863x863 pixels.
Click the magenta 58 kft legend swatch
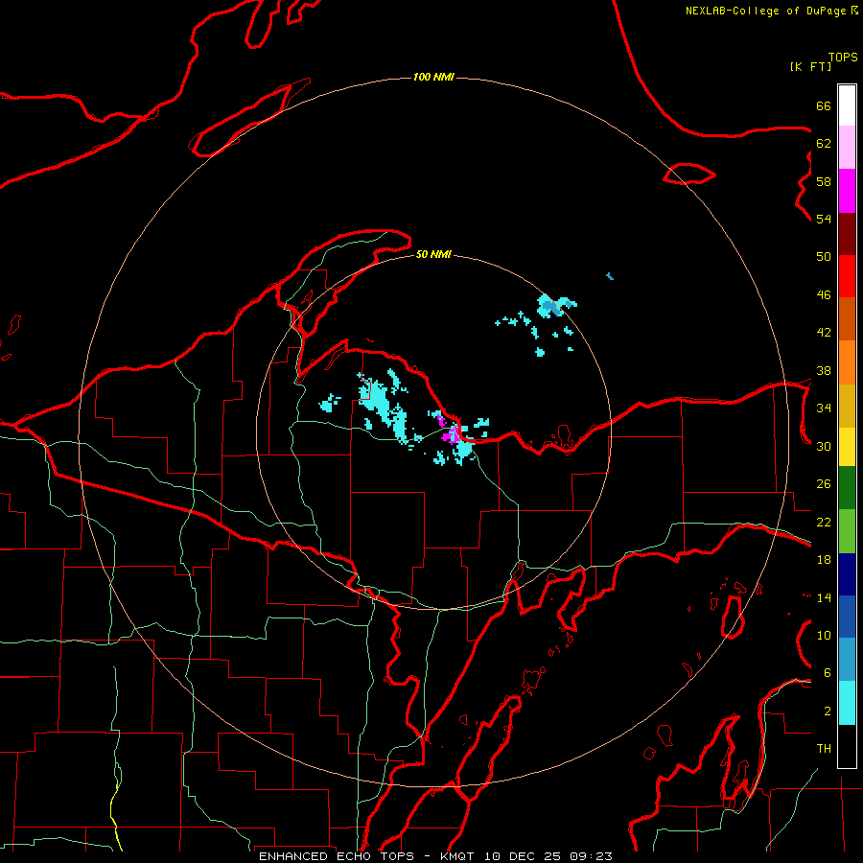pyautogui.click(x=847, y=191)
